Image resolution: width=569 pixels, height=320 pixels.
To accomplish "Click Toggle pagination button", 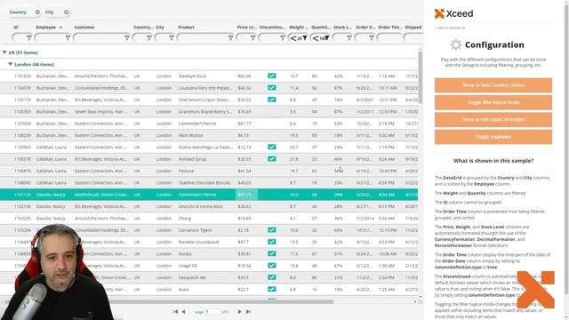I will point(493,137).
